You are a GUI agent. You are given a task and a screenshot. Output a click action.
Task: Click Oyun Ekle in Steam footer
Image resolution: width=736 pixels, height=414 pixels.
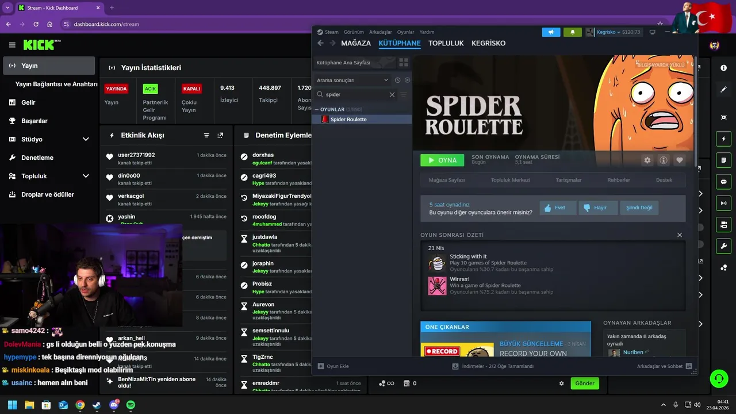(333, 366)
